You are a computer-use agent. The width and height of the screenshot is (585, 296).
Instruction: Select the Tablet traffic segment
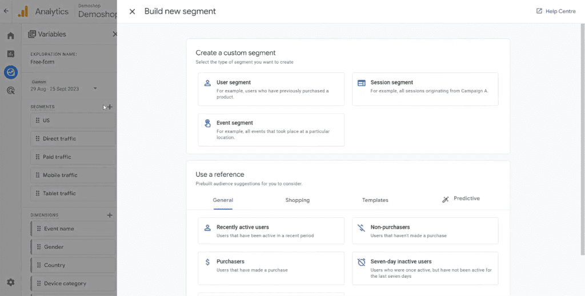[73, 193]
